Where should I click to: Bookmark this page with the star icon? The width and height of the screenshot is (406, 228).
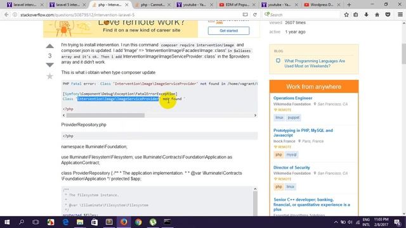346,15
